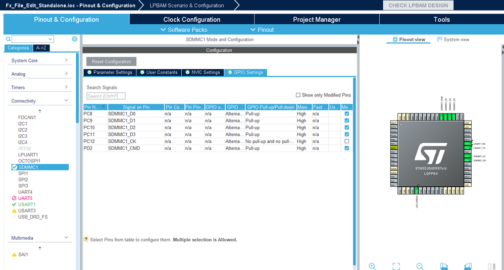Click the green checkmark icon beside USART1
Screen dimensions: 504x270
coord(14,204)
